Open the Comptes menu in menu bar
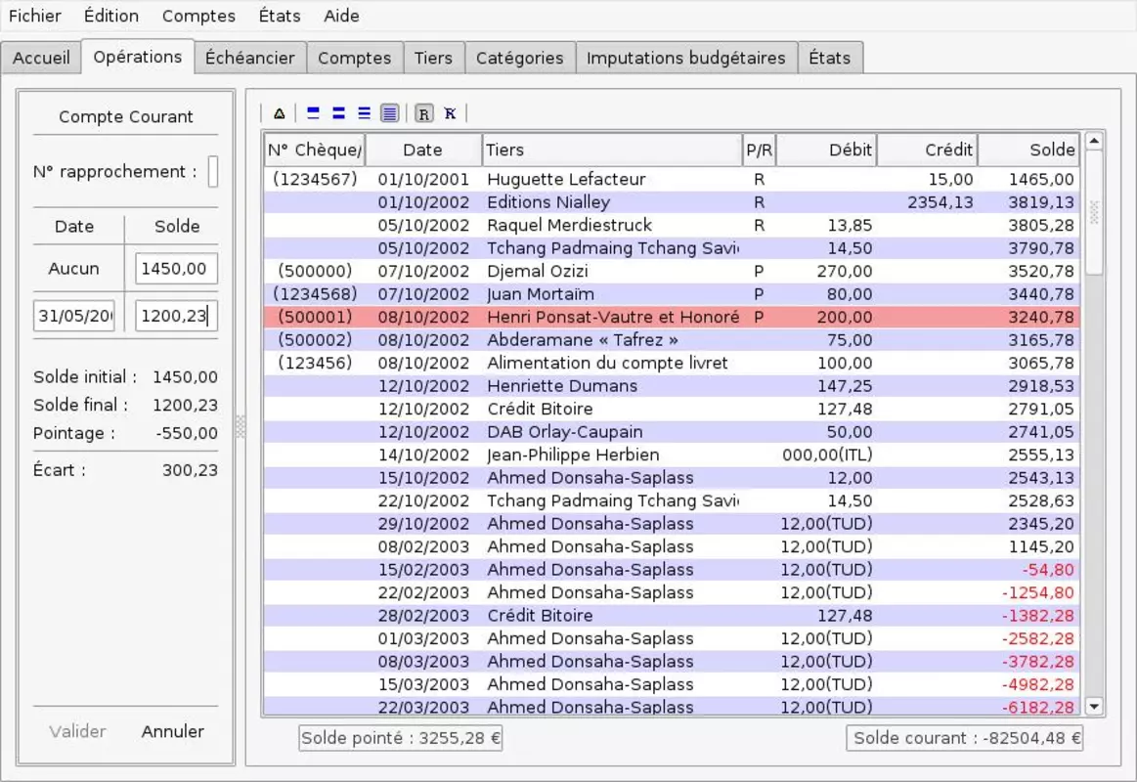 (198, 16)
